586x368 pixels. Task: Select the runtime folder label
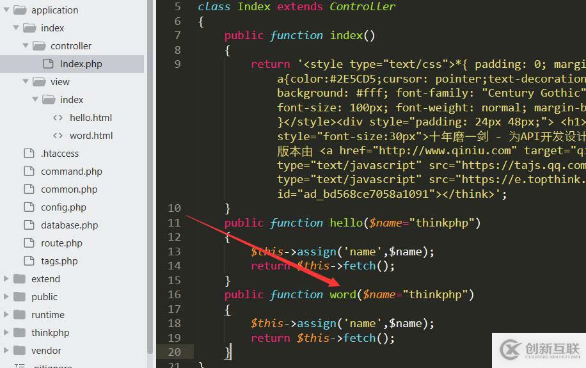point(48,314)
